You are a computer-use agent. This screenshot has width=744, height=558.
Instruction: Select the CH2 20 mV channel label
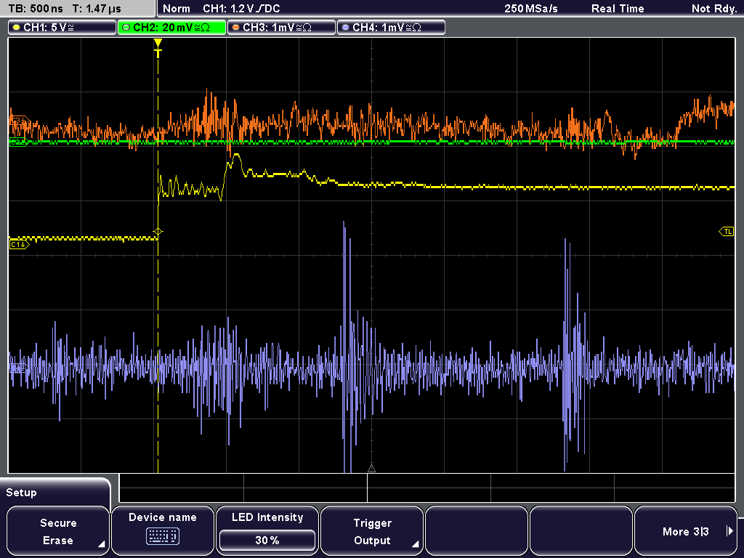click(171, 28)
